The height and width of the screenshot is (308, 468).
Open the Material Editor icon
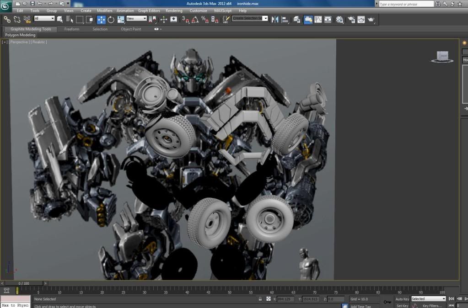[339, 20]
